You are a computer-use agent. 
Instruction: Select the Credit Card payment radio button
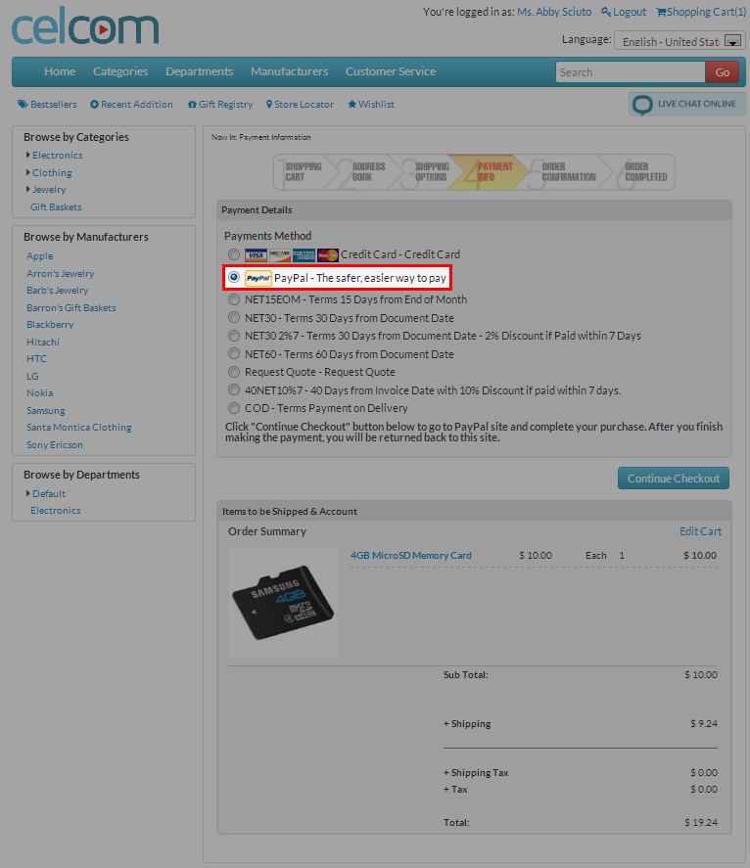(x=234, y=254)
